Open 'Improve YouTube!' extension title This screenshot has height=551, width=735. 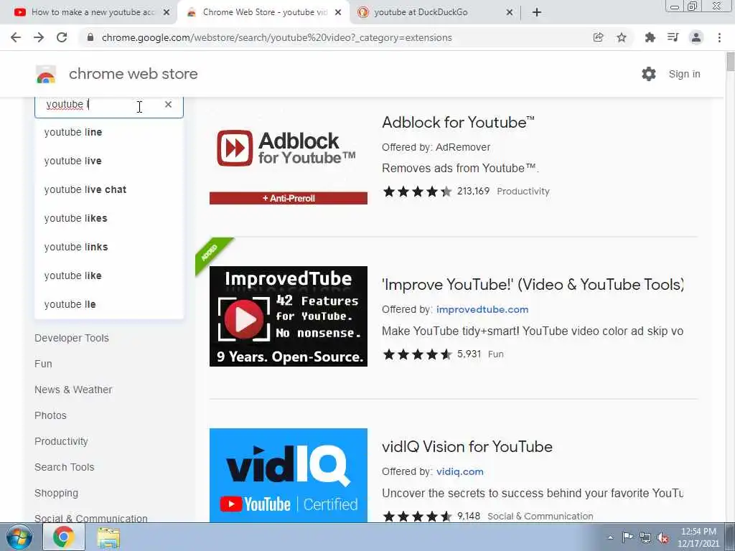point(533,284)
